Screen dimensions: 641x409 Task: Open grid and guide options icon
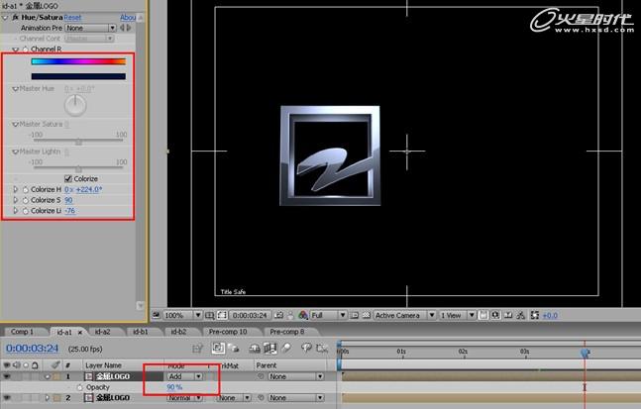coord(210,315)
